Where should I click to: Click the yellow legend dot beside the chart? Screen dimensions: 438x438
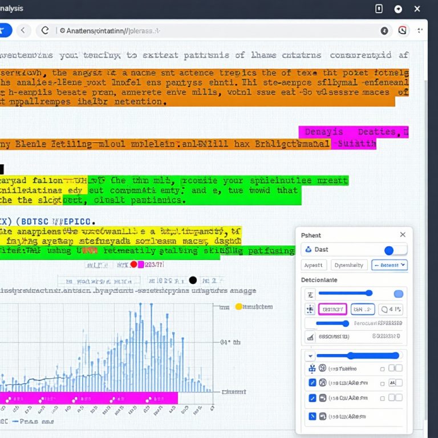point(238,307)
